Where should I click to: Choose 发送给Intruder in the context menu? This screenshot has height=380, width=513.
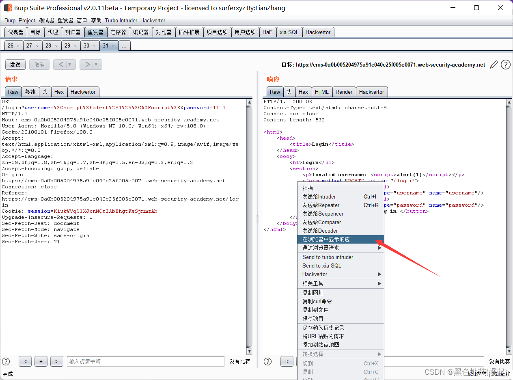coord(340,197)
